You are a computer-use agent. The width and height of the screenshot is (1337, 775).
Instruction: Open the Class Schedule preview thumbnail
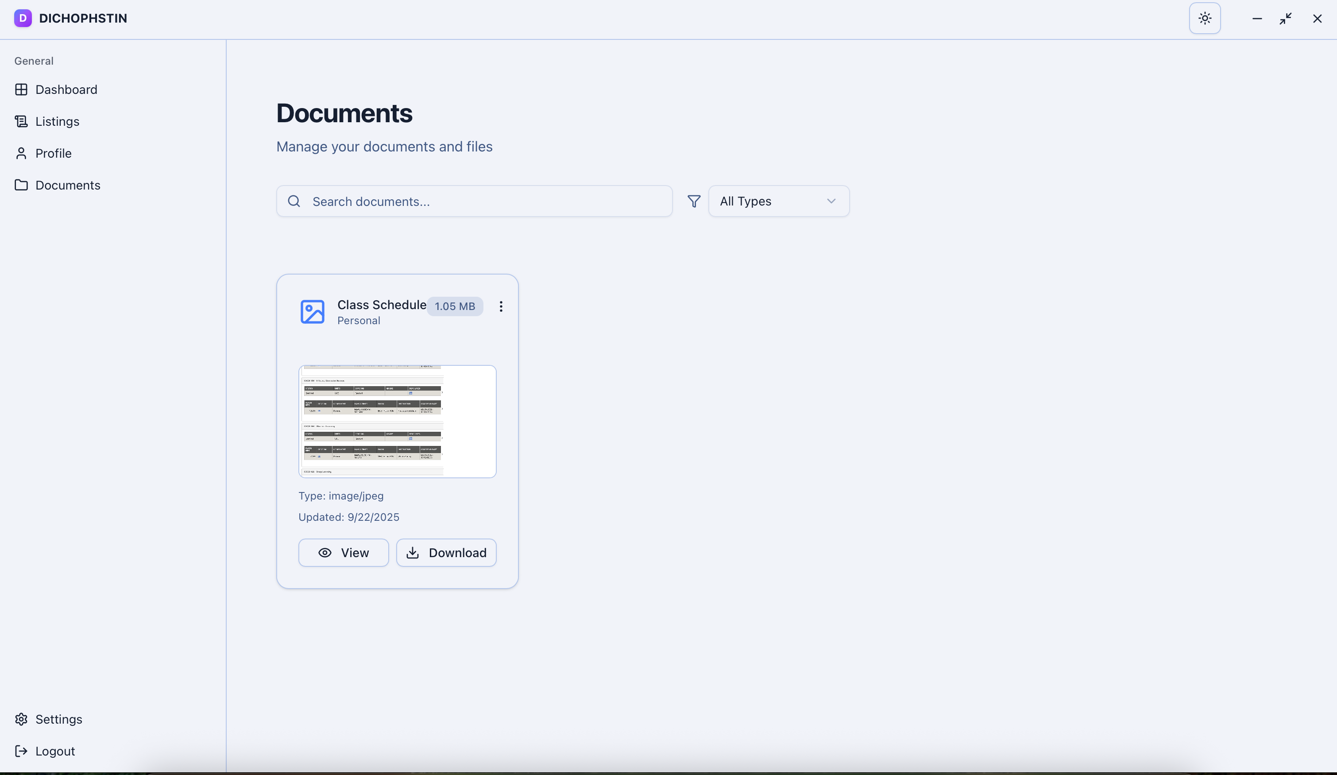click(397, 422)
